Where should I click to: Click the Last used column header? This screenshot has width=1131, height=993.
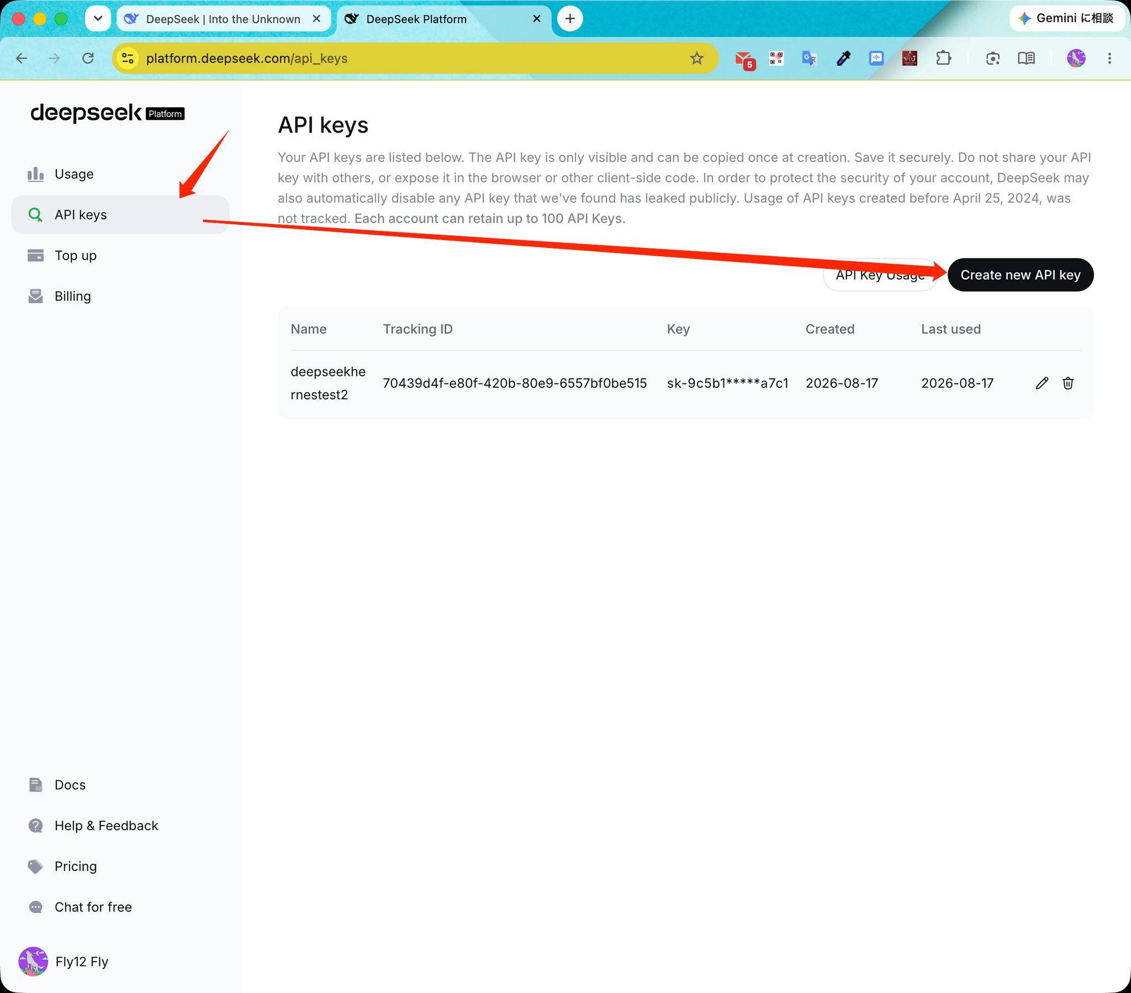(950, 329)
